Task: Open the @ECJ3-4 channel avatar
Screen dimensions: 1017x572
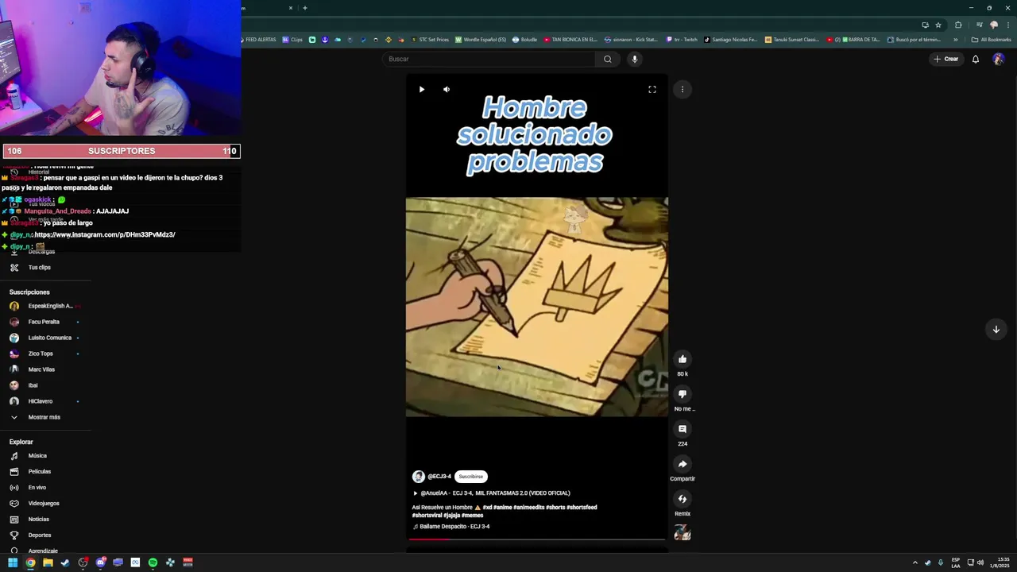Action: [x=419, y=477]
